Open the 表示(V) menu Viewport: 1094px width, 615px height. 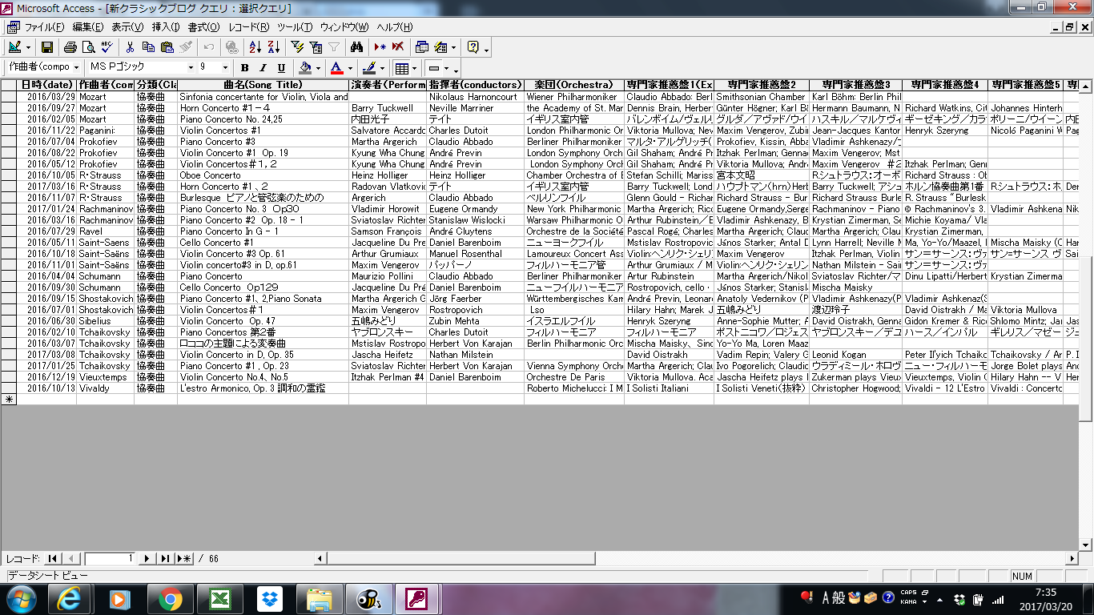point(127,27)
